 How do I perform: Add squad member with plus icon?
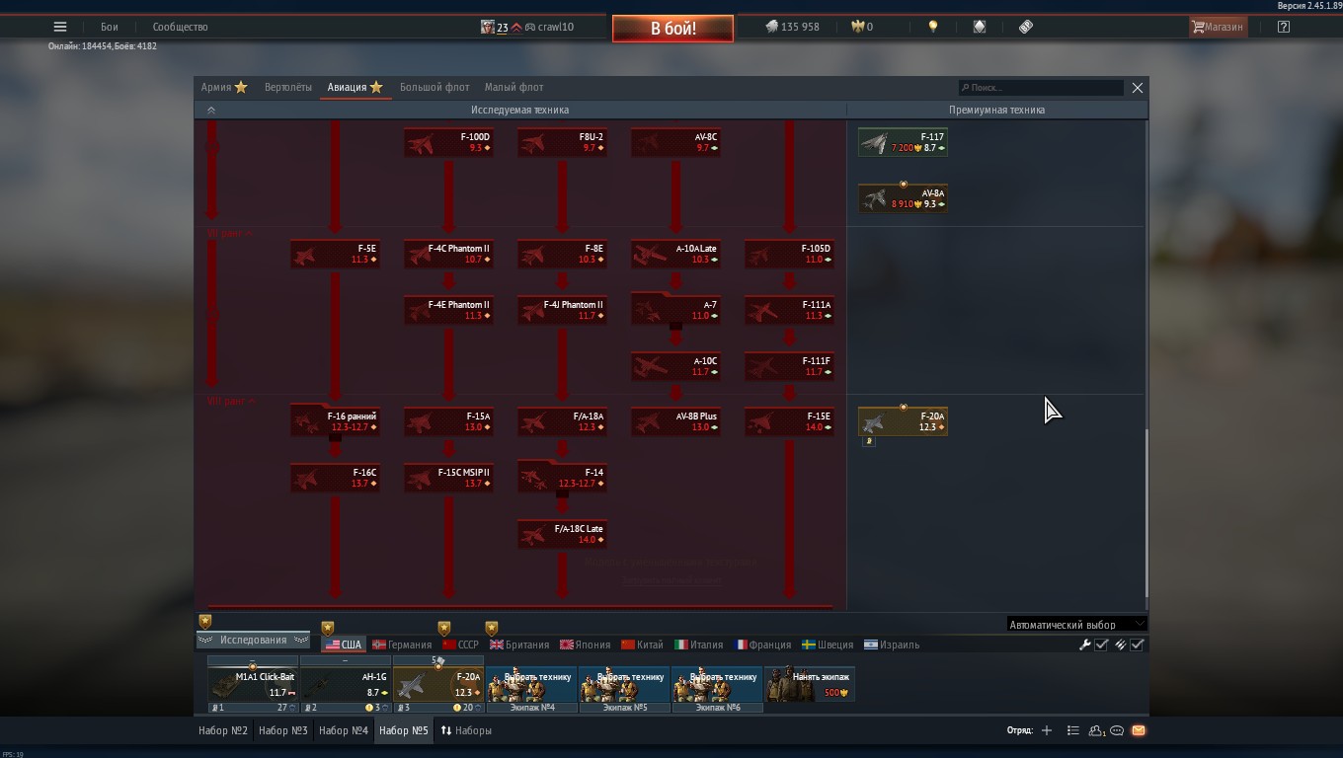(1047, 730)
